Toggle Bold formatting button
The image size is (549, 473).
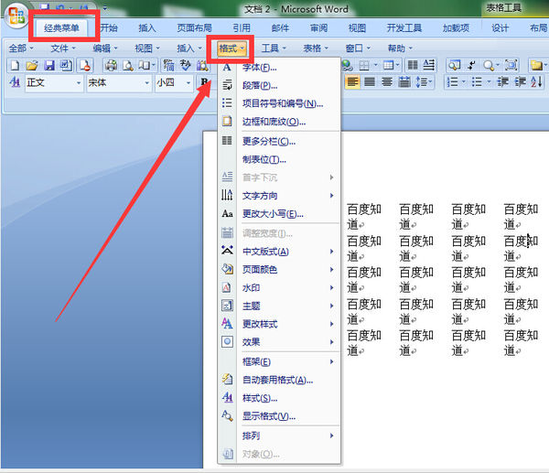[x=204, y=82]
